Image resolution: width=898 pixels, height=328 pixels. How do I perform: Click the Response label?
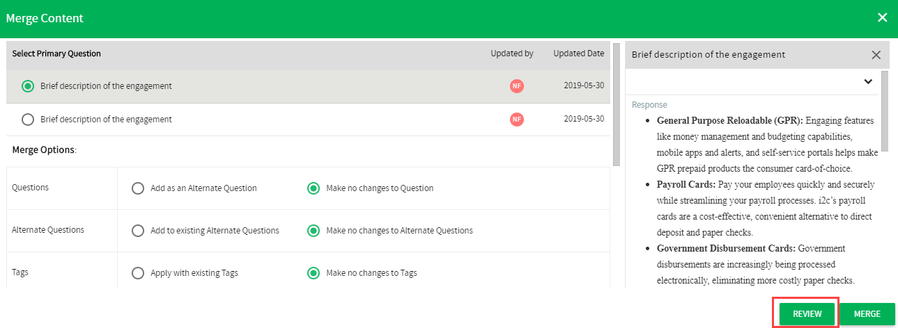click(649, 105)
